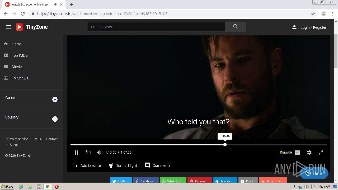This screenshot has height=190, width=338.
Task: Open a new browser tab
Action: tap(71, 4)
